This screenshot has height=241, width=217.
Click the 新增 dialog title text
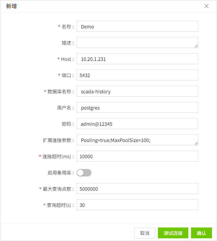pyautogui.click(x=11, y=6)
